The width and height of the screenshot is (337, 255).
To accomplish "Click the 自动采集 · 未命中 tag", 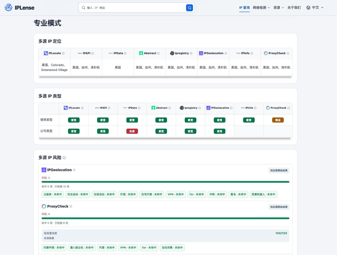I will [172, 248].
